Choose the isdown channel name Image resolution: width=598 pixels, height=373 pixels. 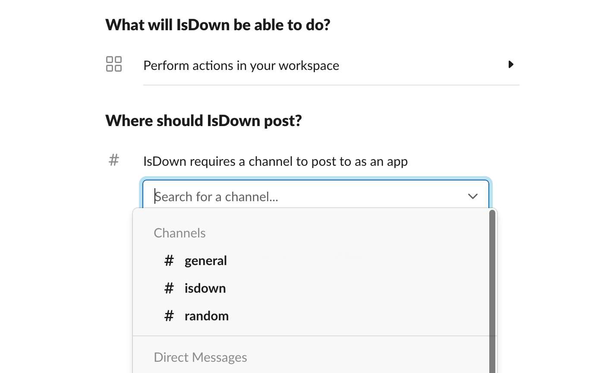[205, 288]
